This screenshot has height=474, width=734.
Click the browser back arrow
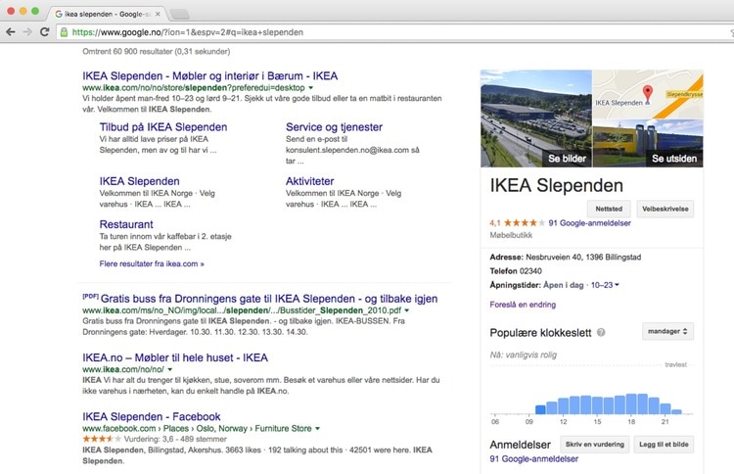point(11,32)
